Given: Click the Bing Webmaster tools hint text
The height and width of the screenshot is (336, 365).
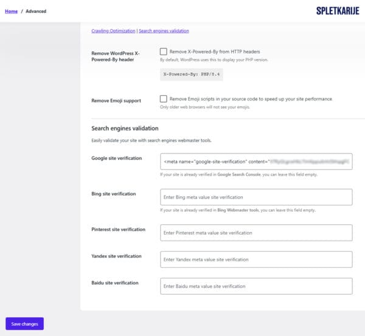Looking at the screenshot, I should (238, 210).
